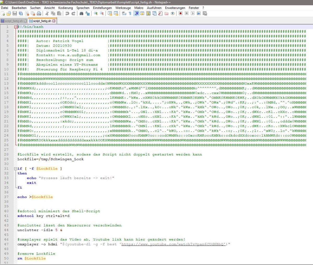
Task: Switch to the inactive script_fertig.sh tab
Action: tap(14, 21)
